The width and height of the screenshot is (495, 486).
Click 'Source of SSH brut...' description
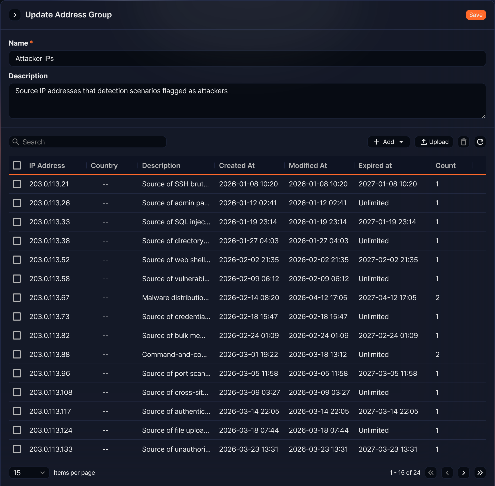coord(175,184)
